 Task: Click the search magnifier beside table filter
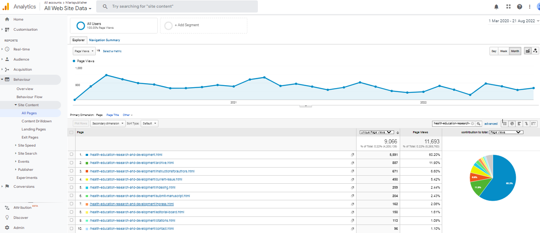pyautogui.click(x=479, y=124)
